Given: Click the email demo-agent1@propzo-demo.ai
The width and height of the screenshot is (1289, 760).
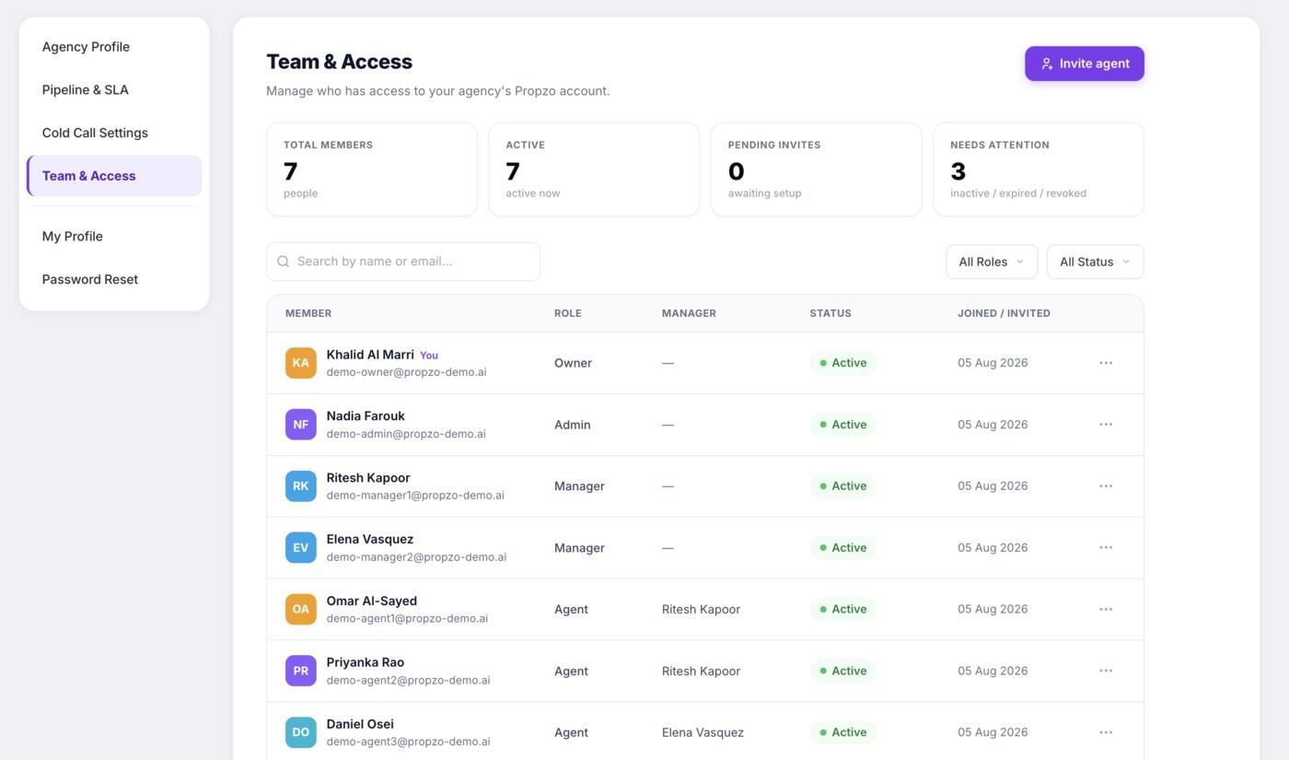Looking at the screenshot, I should point(407,619).
